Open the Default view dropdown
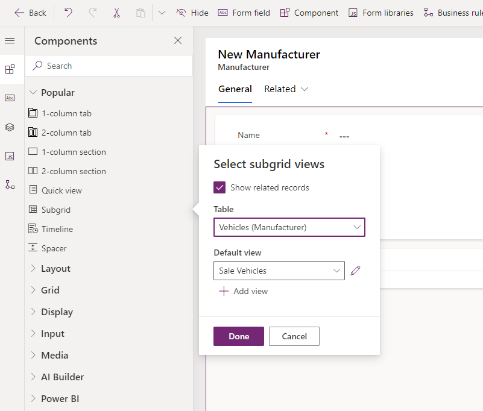483x411 pixels. coord(279,271)
